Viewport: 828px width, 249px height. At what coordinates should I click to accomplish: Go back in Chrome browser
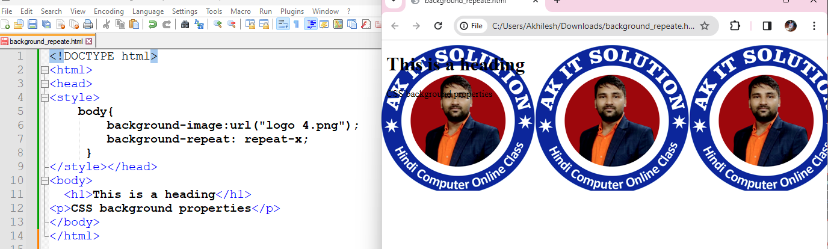(x=395, y=26)
